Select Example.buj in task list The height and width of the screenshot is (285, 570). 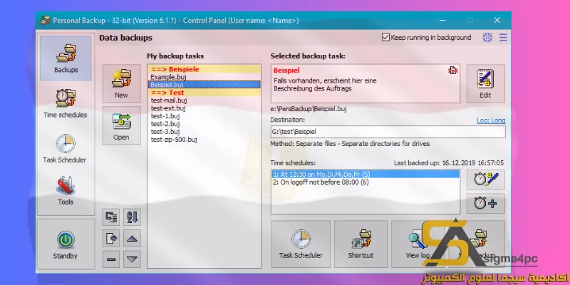(x=204, y=77)
